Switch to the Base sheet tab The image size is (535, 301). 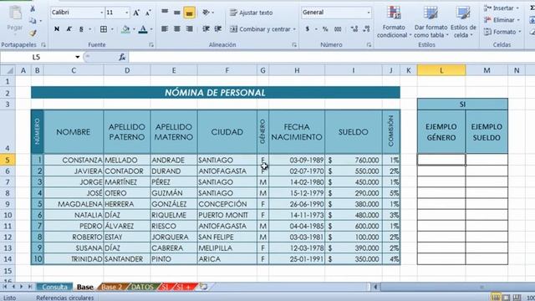coord(85,287)
